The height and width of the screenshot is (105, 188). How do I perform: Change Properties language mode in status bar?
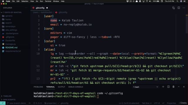tap(171, 103)
